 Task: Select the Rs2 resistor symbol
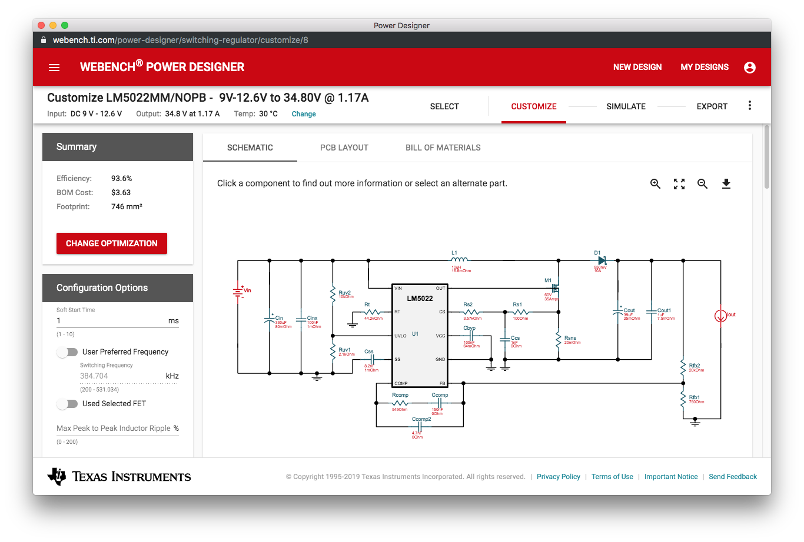click(x=471, y=312)
